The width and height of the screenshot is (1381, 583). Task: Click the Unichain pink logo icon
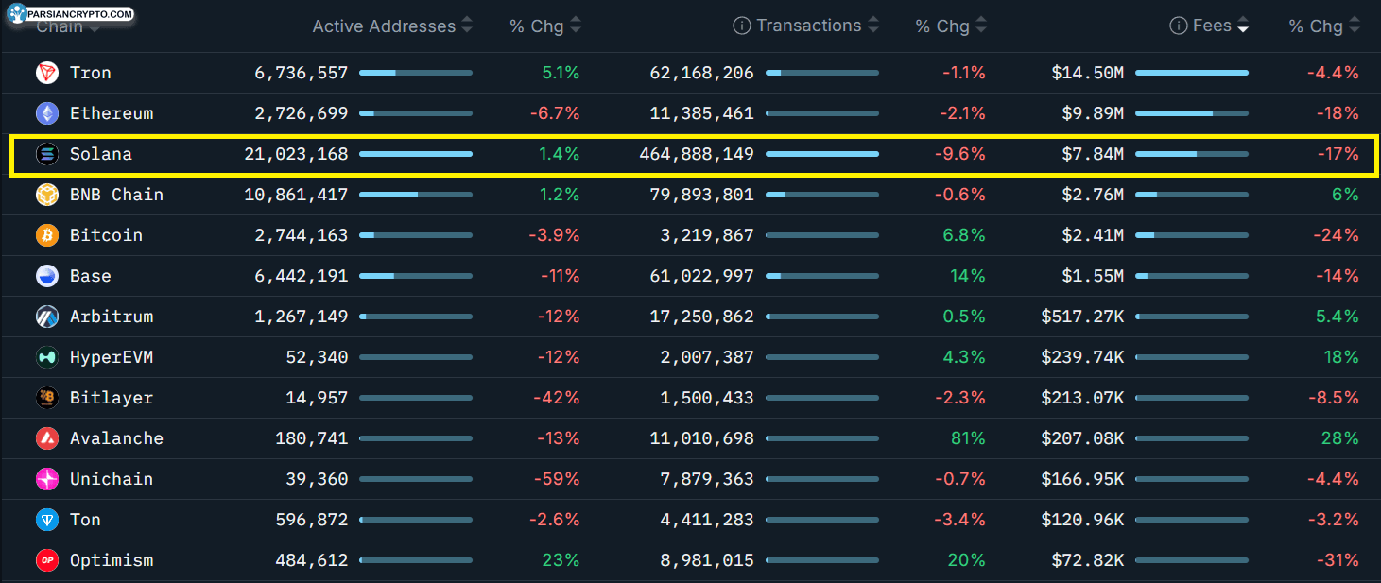pos(47,479)
